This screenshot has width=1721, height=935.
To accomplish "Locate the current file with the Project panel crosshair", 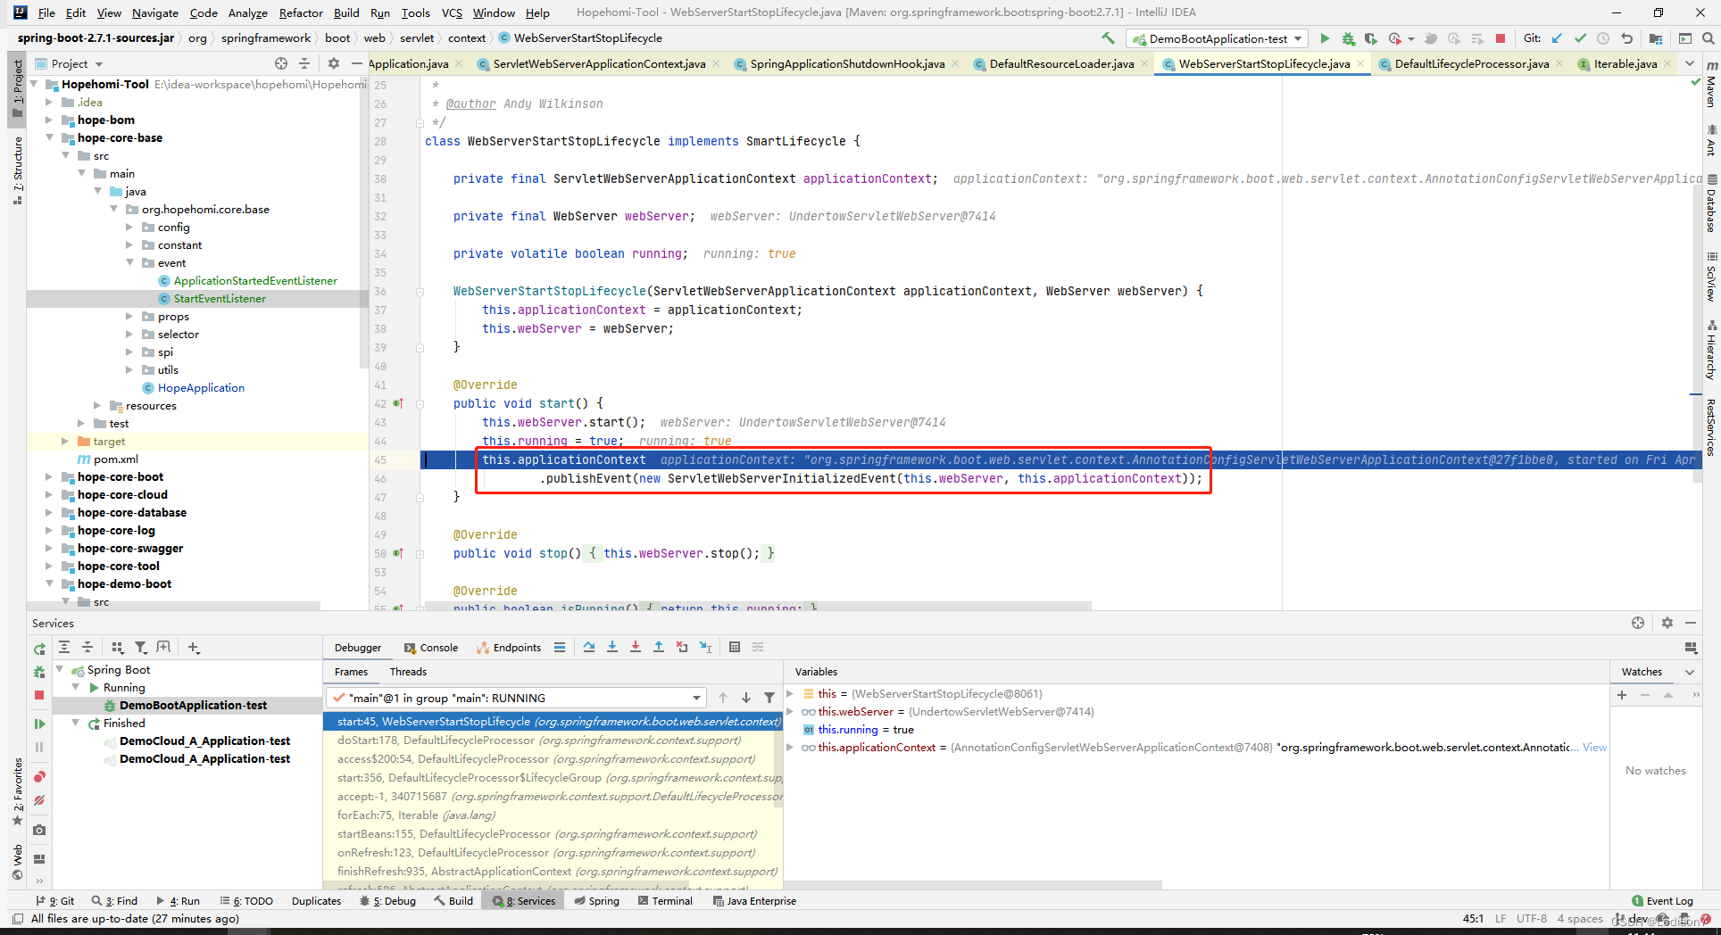I will (281, 63).
